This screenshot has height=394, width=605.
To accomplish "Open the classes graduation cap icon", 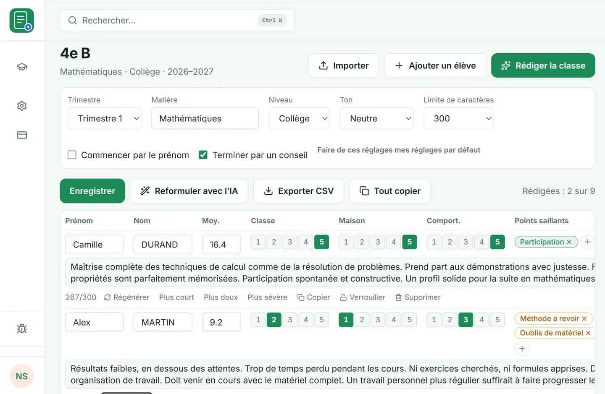I will point(22,67).
